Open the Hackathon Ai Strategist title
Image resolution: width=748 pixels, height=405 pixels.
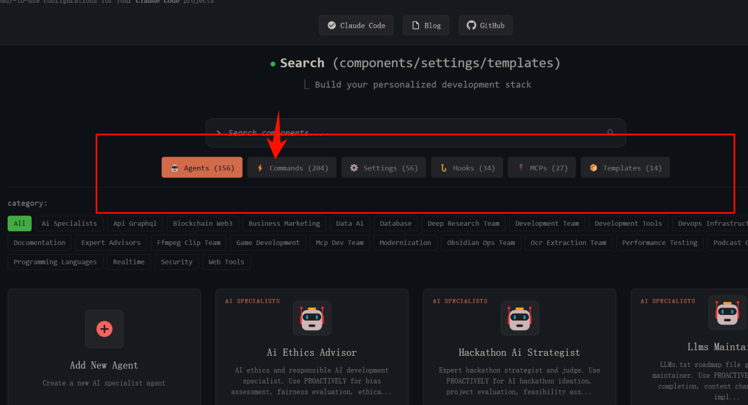519,352
